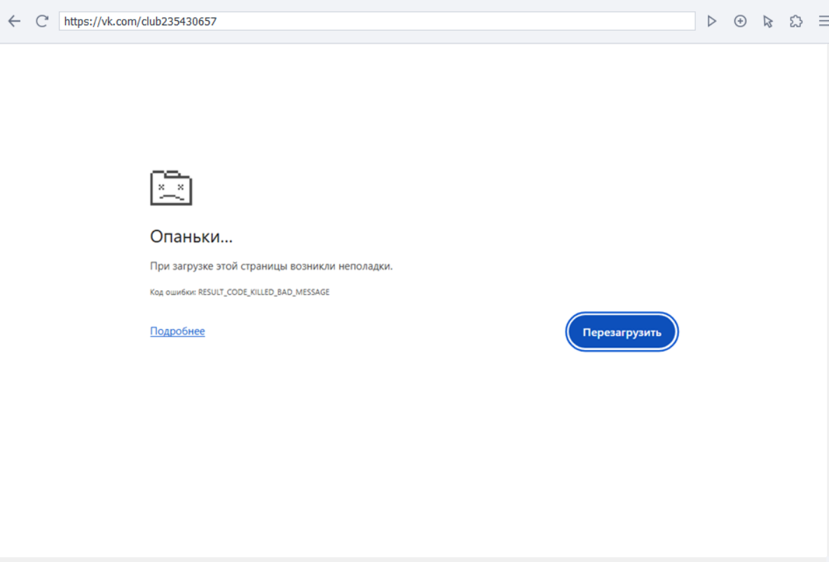The width and height of the screenshot is (829, 562).
Task: Click the 'При загрузке этой страницы возникли неполадки.' text
Action: [271, 266]
